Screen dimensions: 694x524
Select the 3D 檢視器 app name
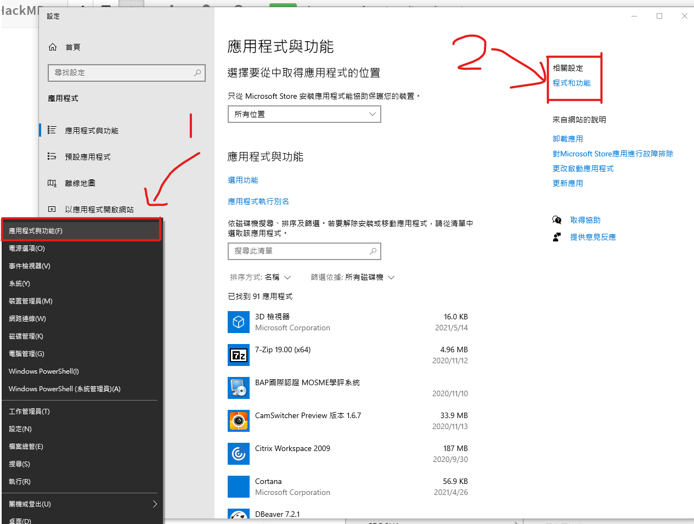tap(272, 317)
